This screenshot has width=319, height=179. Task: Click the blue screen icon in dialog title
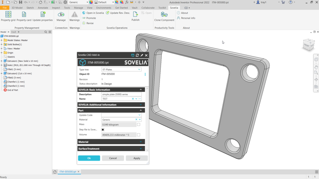tap(132, 55)
